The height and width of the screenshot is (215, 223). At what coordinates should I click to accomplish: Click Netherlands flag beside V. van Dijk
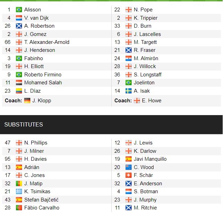(19, 18)
